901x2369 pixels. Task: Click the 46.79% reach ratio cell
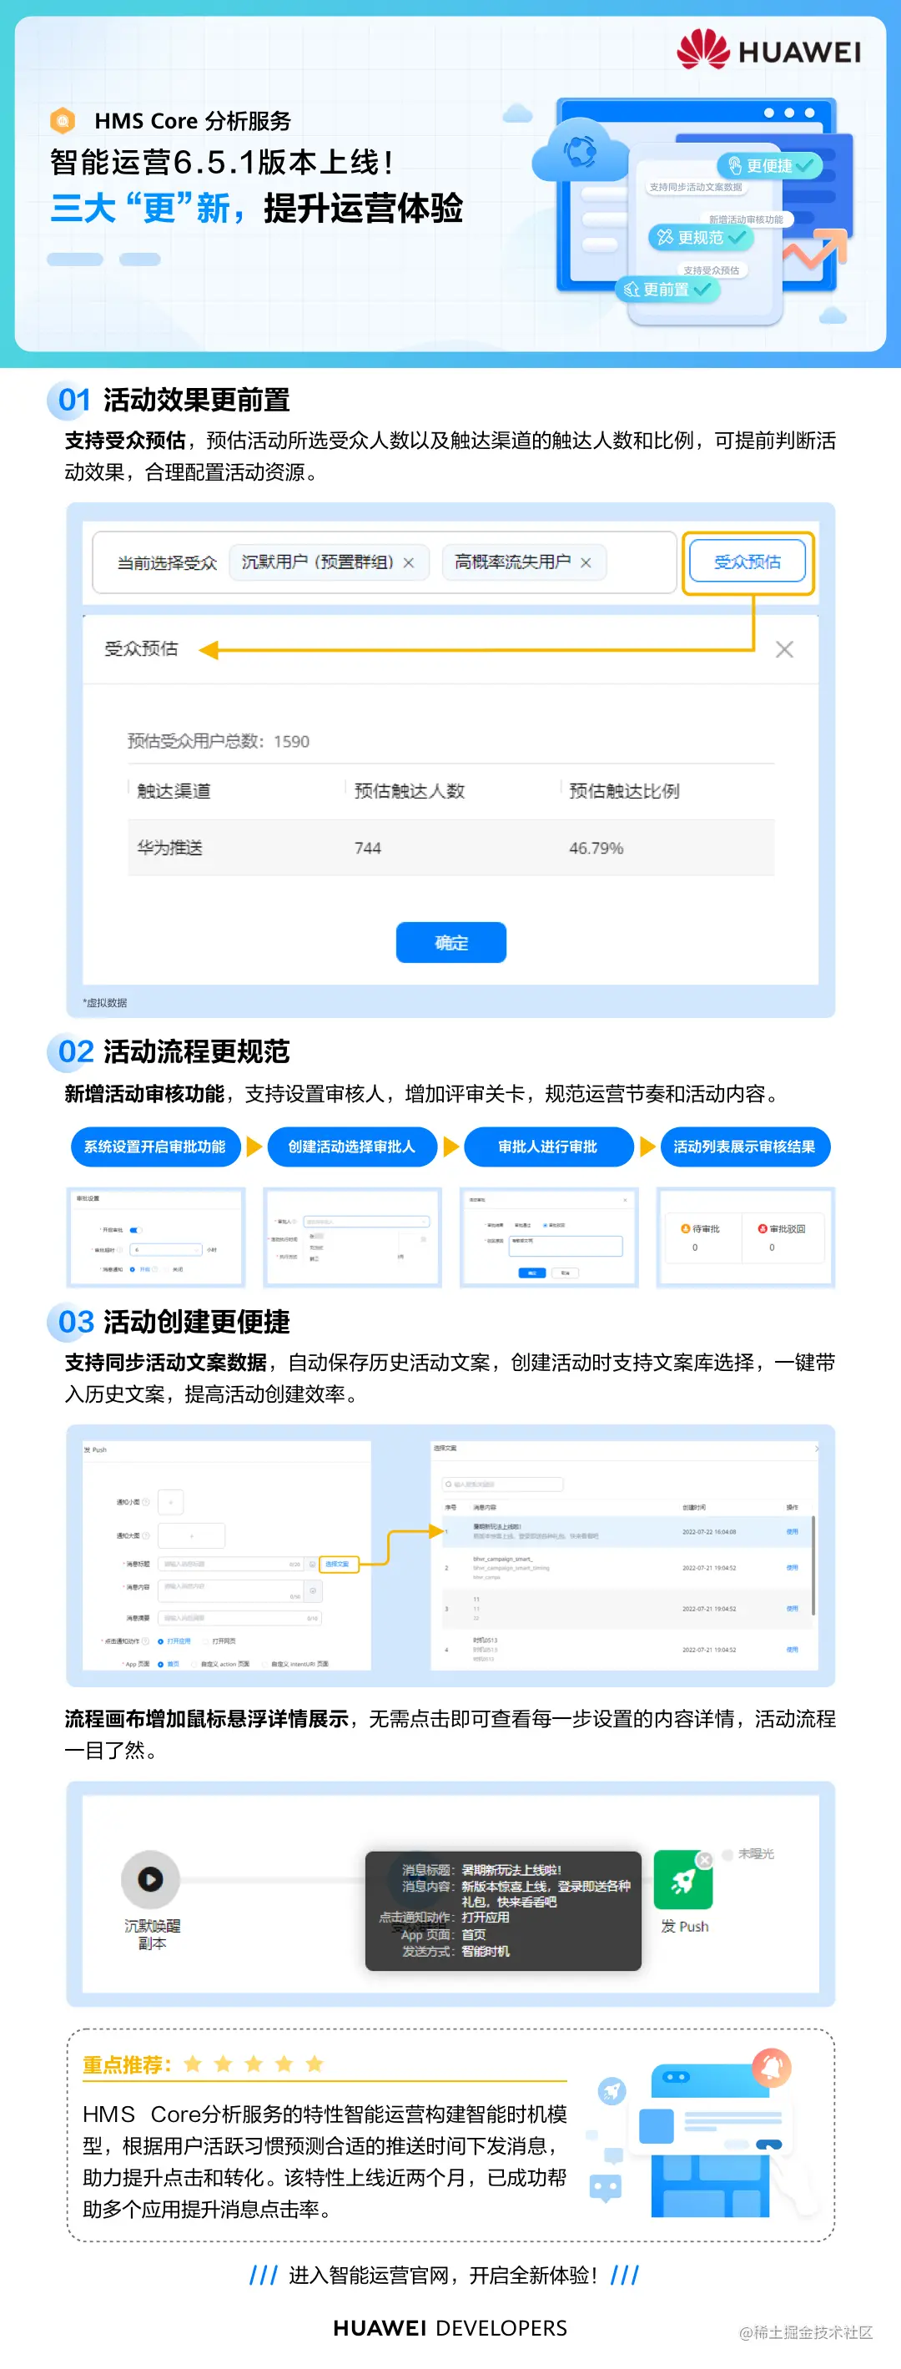[596, 848]
